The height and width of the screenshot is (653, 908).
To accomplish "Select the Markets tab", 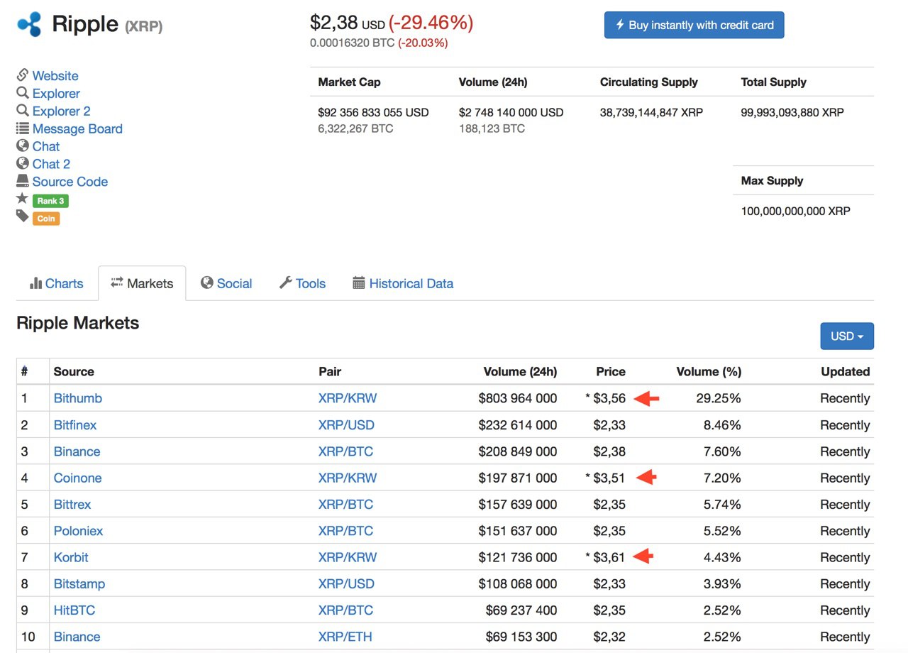I will [x=142, y=283].
